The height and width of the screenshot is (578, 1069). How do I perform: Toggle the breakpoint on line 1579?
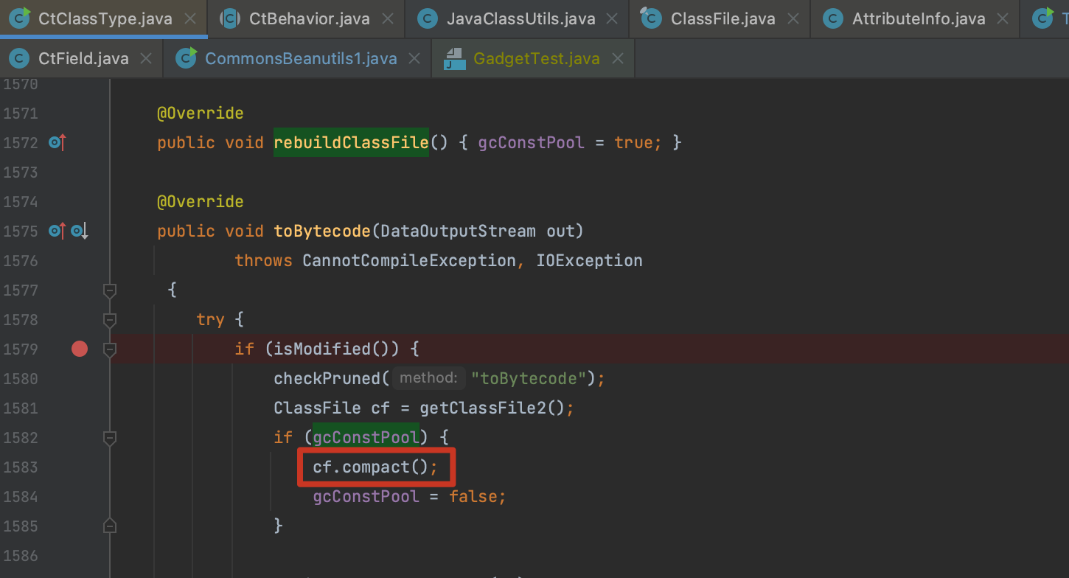80,349
